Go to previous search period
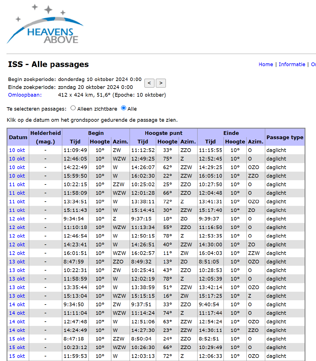Screen dimensions: 316x361 click(149, 83)
